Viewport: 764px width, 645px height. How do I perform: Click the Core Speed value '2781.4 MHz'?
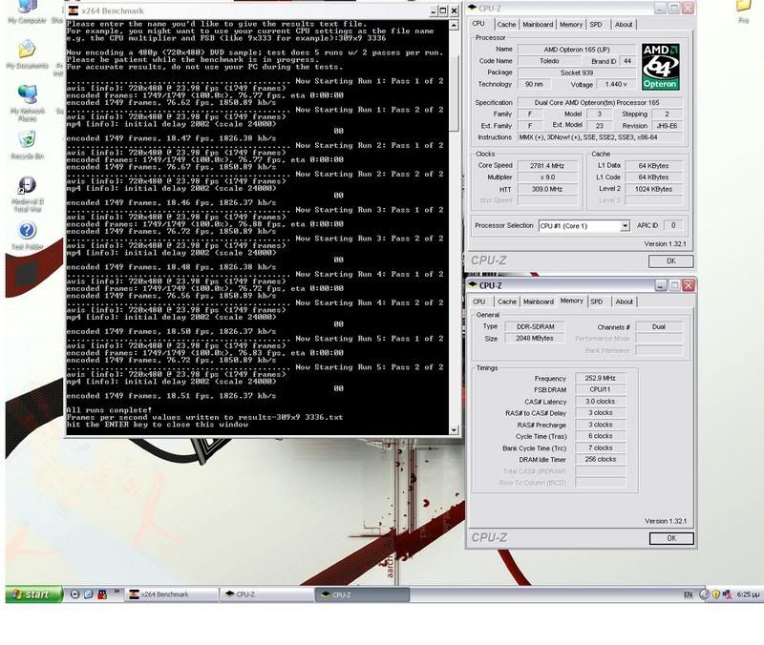pos(547,165)
